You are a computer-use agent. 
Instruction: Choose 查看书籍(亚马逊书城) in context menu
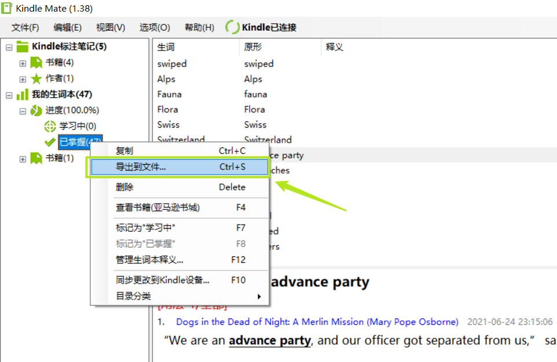pos(180,207)
